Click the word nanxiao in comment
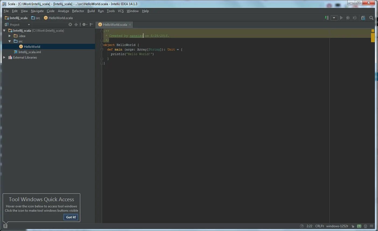Image resolution: width=378 pixels, height=231 pixels. pyautogui.click(x=136, y=36)
